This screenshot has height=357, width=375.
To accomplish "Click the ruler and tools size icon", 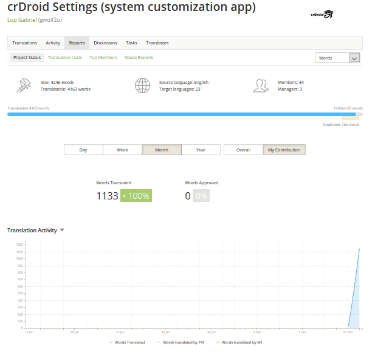I will (x=24, y=85).
